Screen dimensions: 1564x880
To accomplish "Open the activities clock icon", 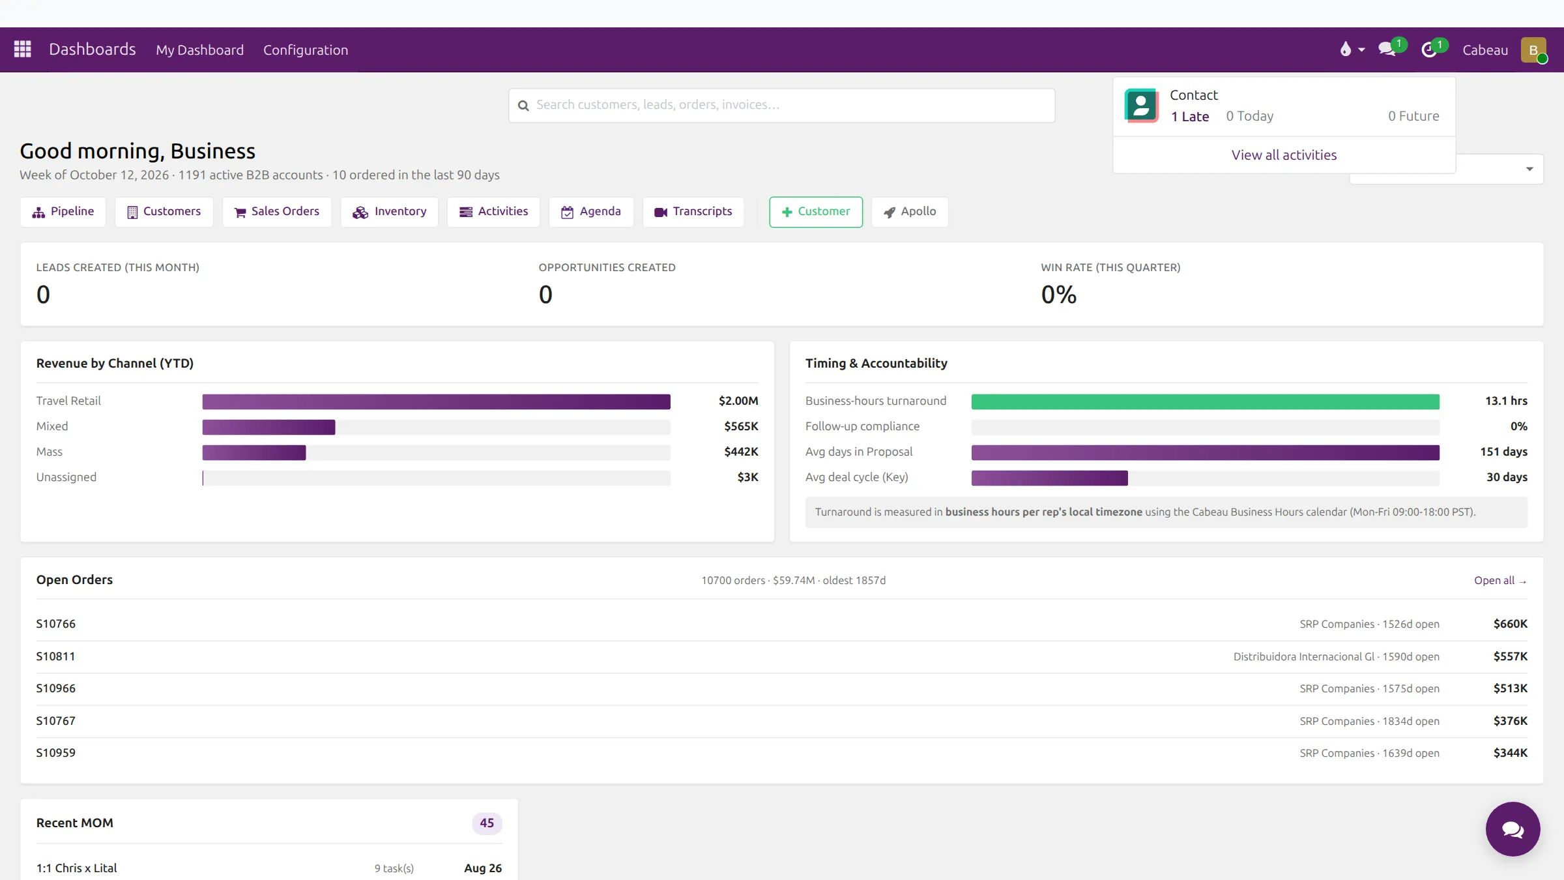I will tap(1428, 50).
